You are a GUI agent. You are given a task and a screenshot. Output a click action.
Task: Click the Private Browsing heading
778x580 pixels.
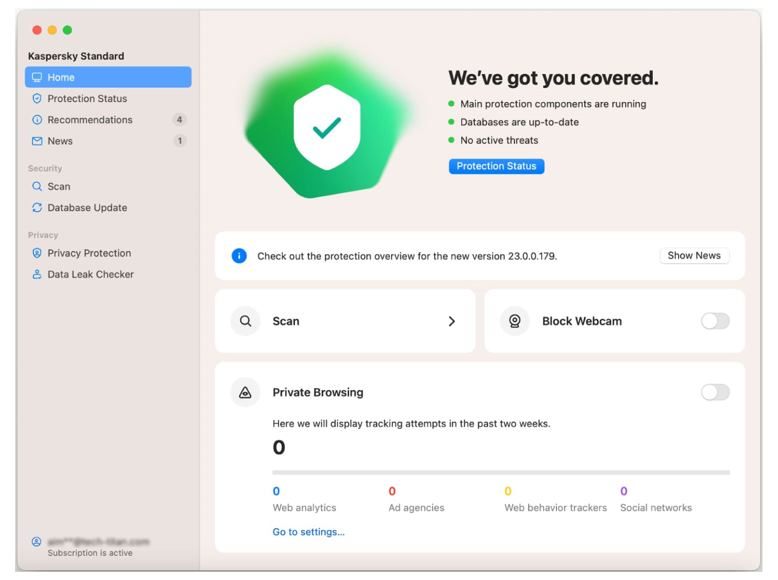point(318,392)
